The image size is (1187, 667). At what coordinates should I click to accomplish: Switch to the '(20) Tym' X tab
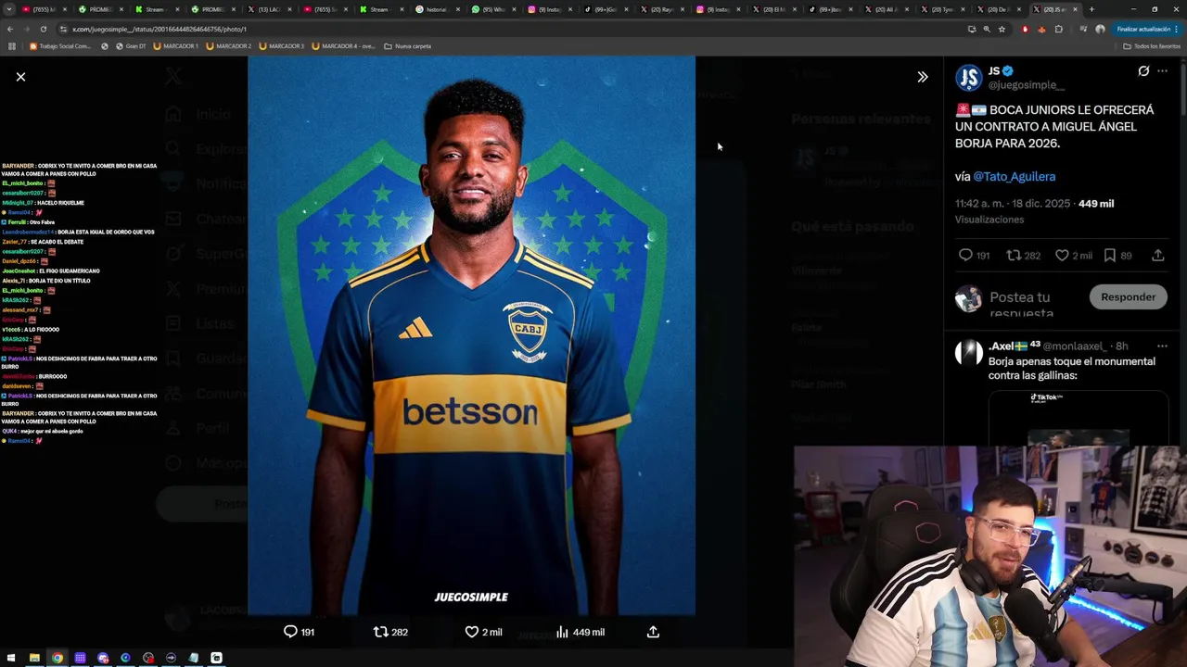click(944, 9)
